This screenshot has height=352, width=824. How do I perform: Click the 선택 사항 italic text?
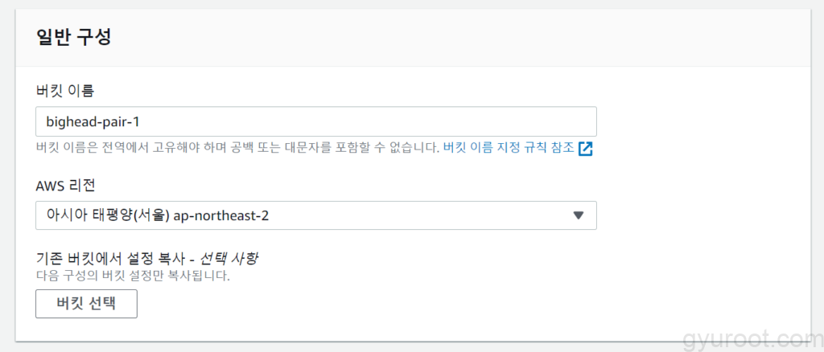click(x=234, y=259)
